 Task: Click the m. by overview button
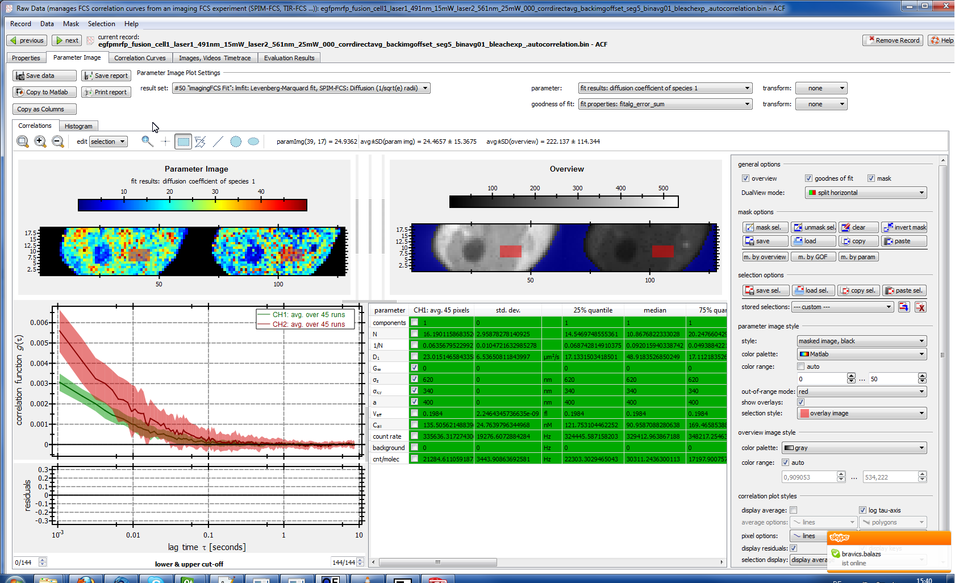pyautogui.click(x=765, y=257)
